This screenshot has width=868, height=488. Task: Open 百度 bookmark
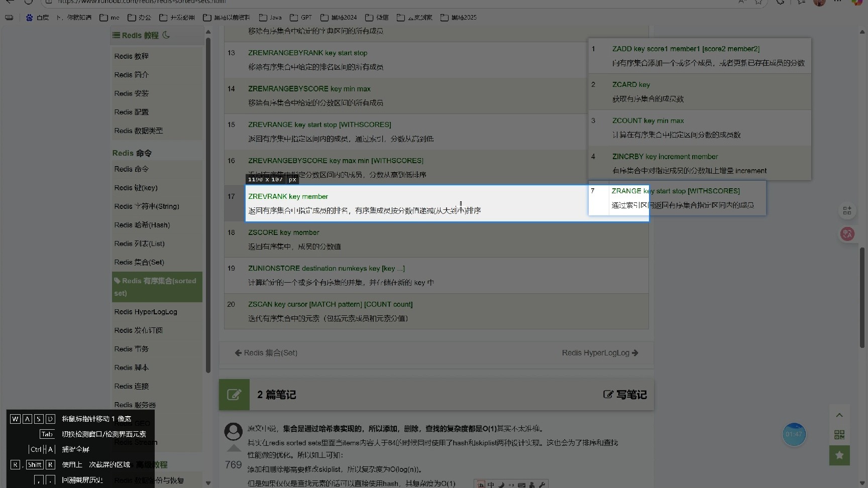[37, 18]
